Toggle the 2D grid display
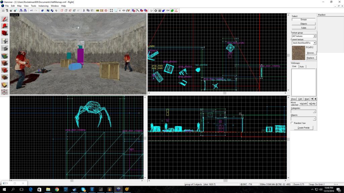344x193 pixels. click(x=3, y=10)
